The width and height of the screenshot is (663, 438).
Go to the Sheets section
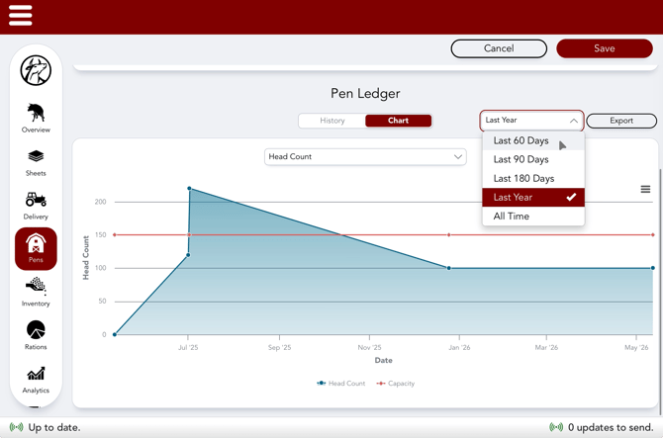36,162
